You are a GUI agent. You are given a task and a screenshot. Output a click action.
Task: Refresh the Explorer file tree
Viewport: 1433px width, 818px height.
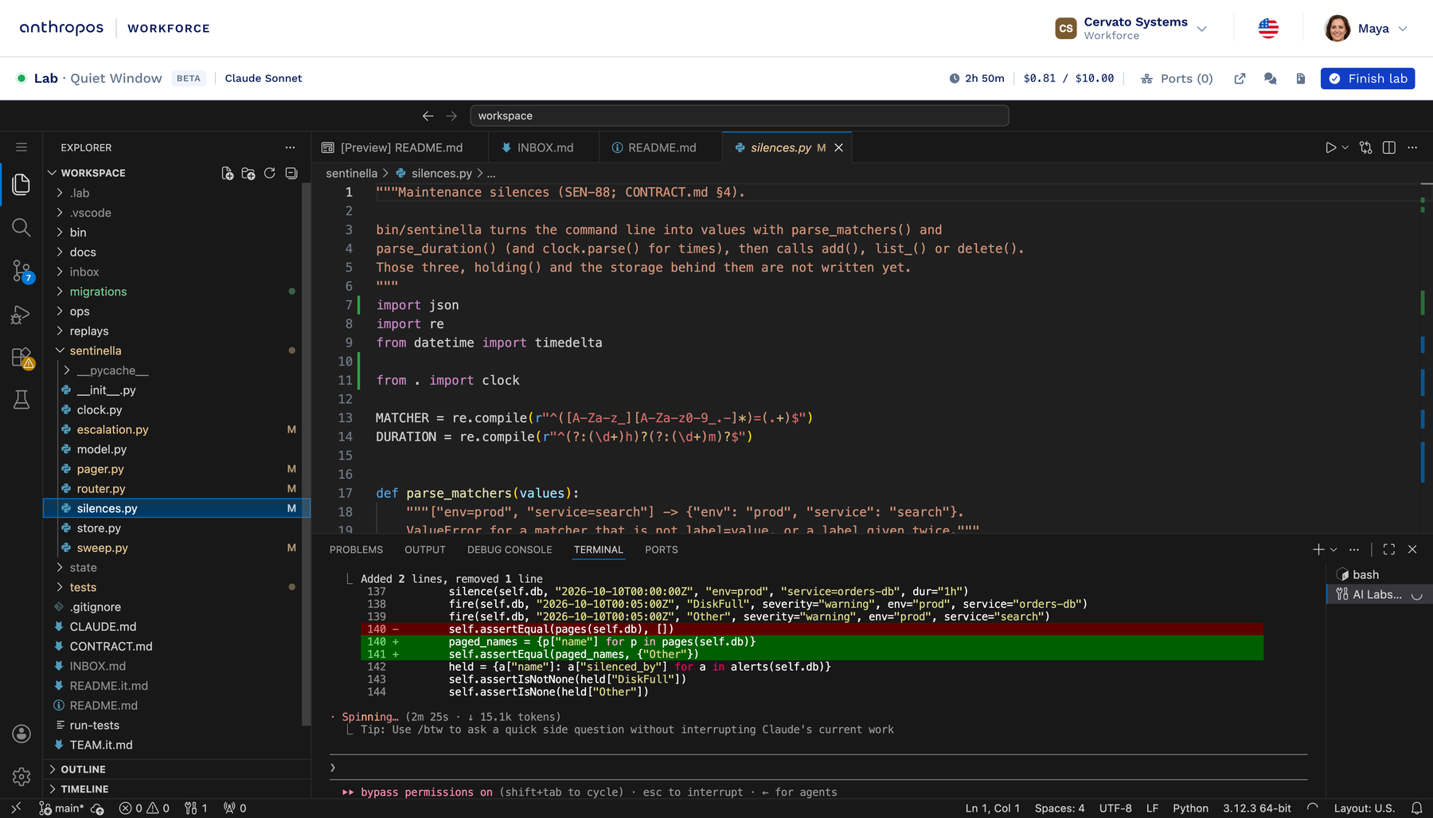(270, 173)
